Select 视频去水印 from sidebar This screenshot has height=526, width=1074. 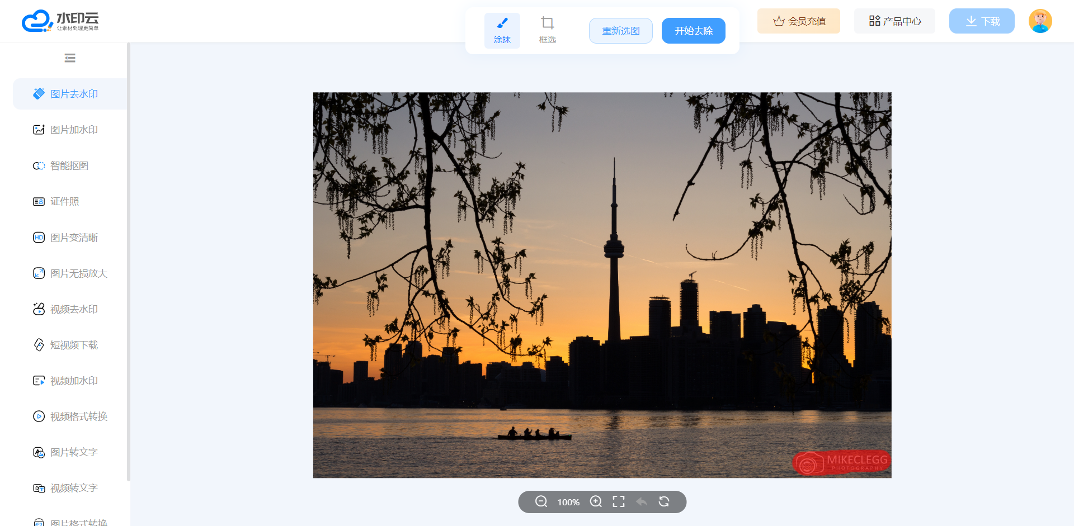click(73, 309)
